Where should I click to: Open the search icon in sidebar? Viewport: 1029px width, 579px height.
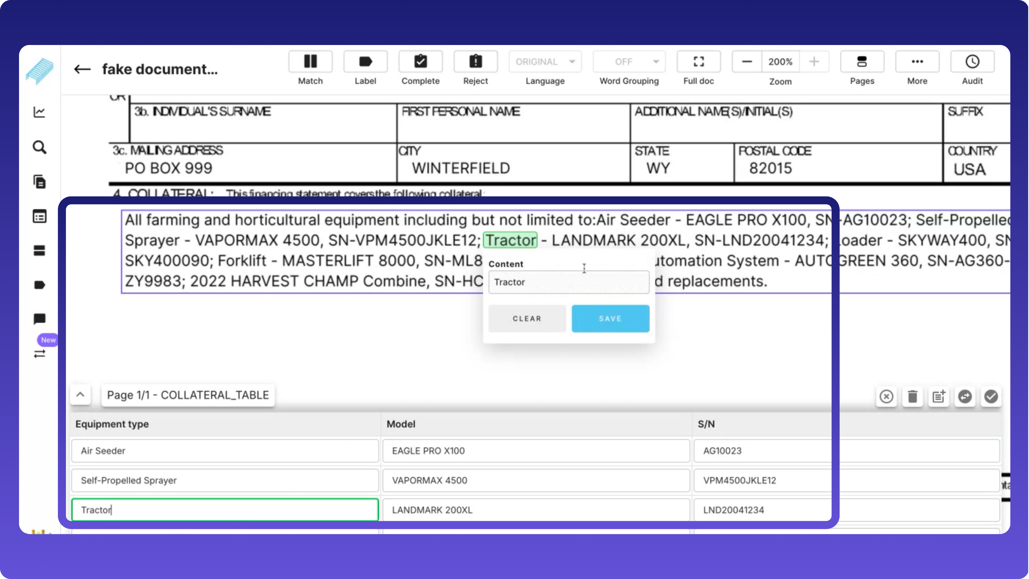(39, 147)
